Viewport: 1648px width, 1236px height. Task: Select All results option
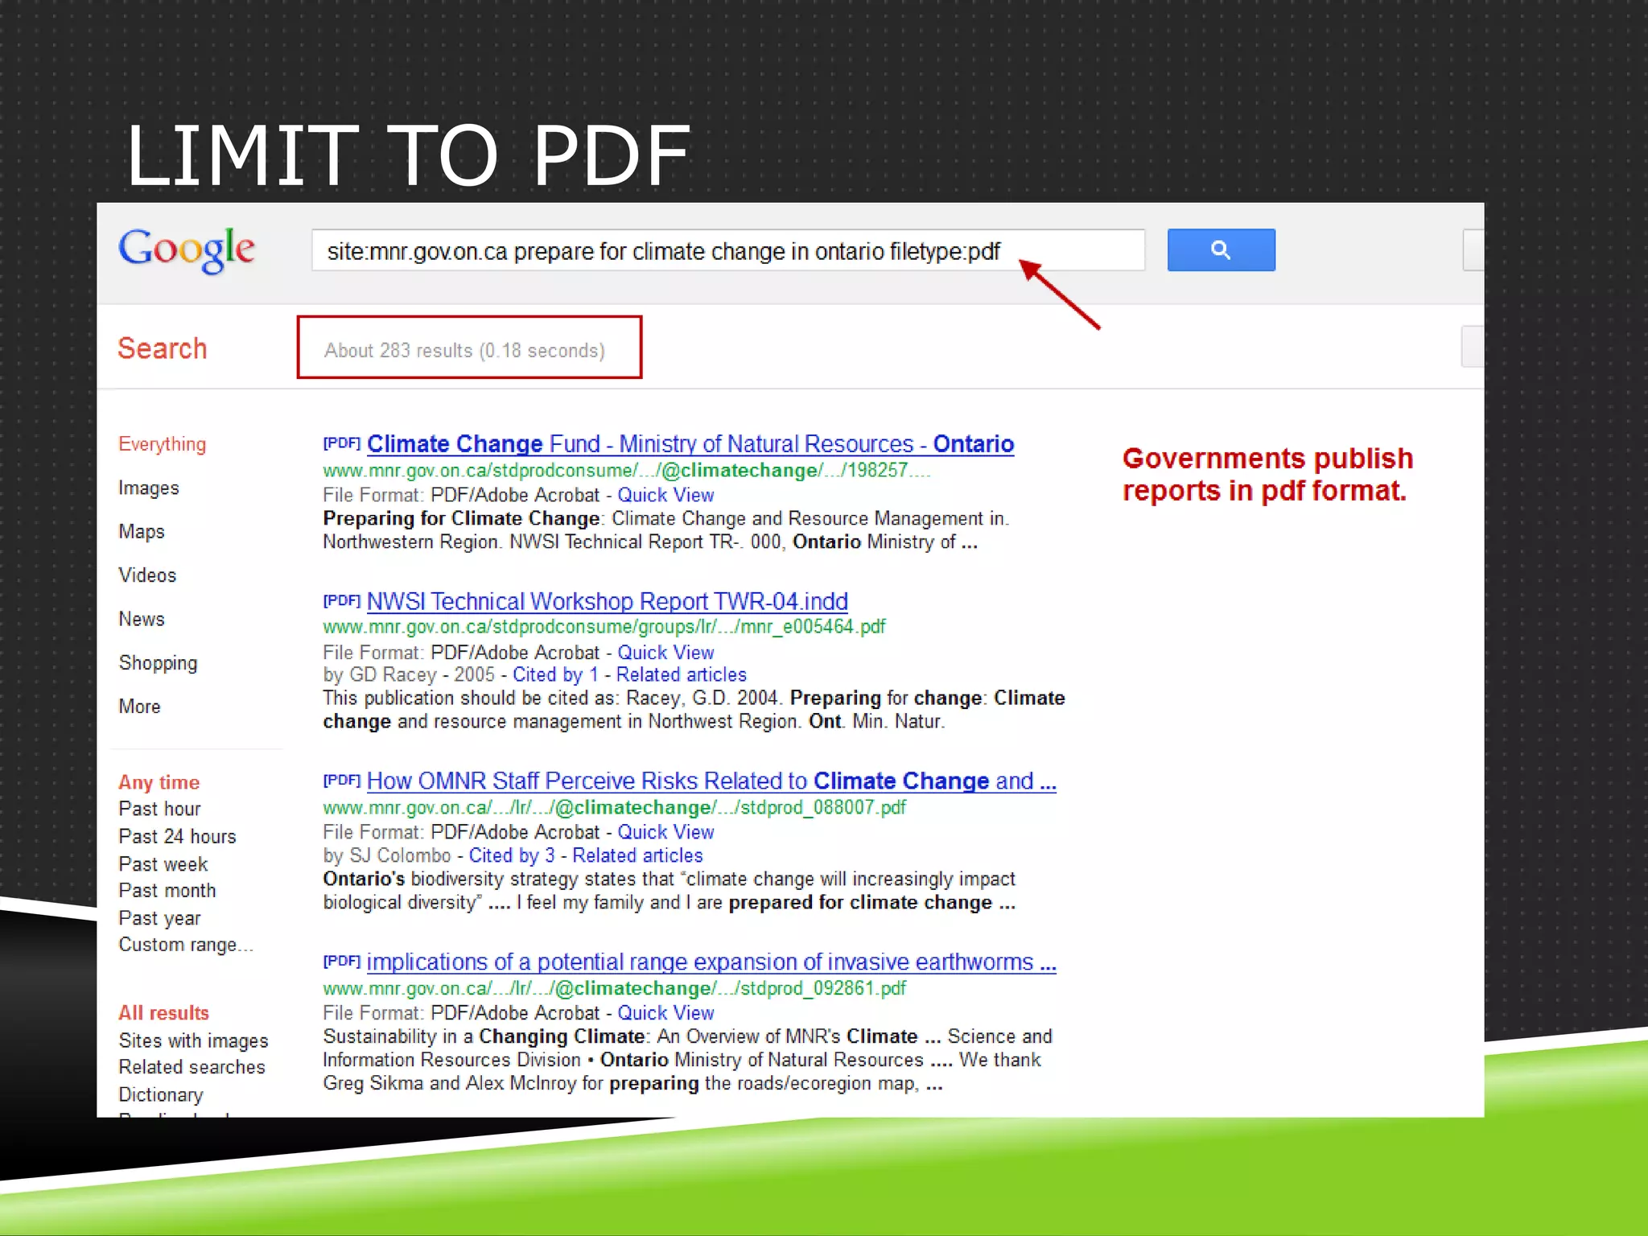[163, 1012]
